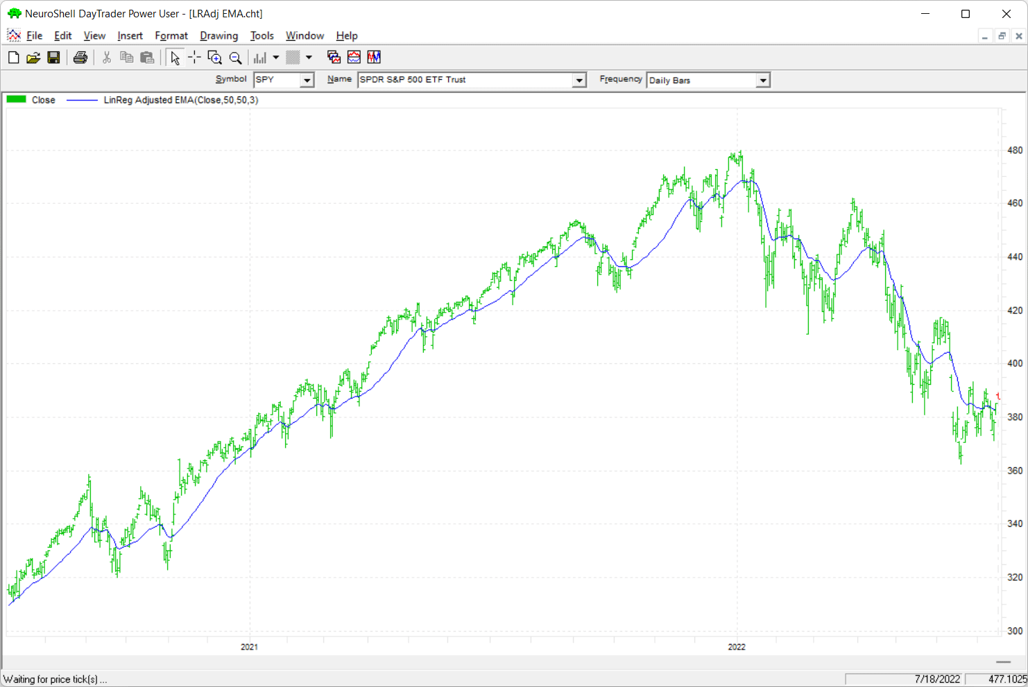
Task: Click the 400 price axis label
Action: click(1015, 363)
